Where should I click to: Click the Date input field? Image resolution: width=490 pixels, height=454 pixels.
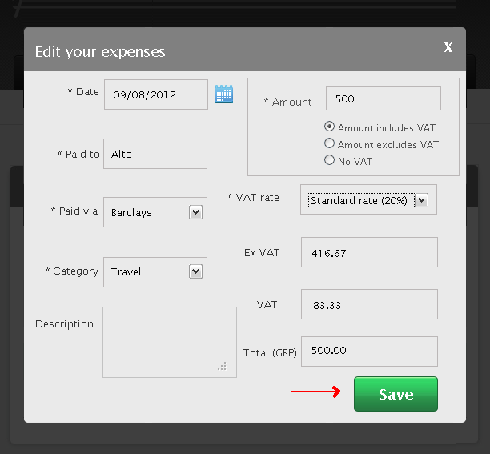pos(156,94)
